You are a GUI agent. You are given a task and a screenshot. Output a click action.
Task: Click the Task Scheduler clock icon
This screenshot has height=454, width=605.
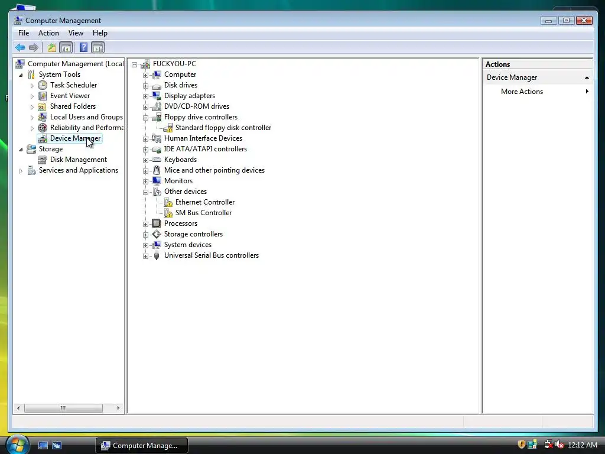[x=43, y=85]
